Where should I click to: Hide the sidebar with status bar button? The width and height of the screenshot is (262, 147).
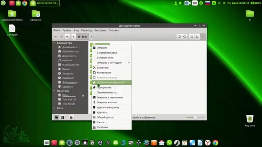click(71, 117)
